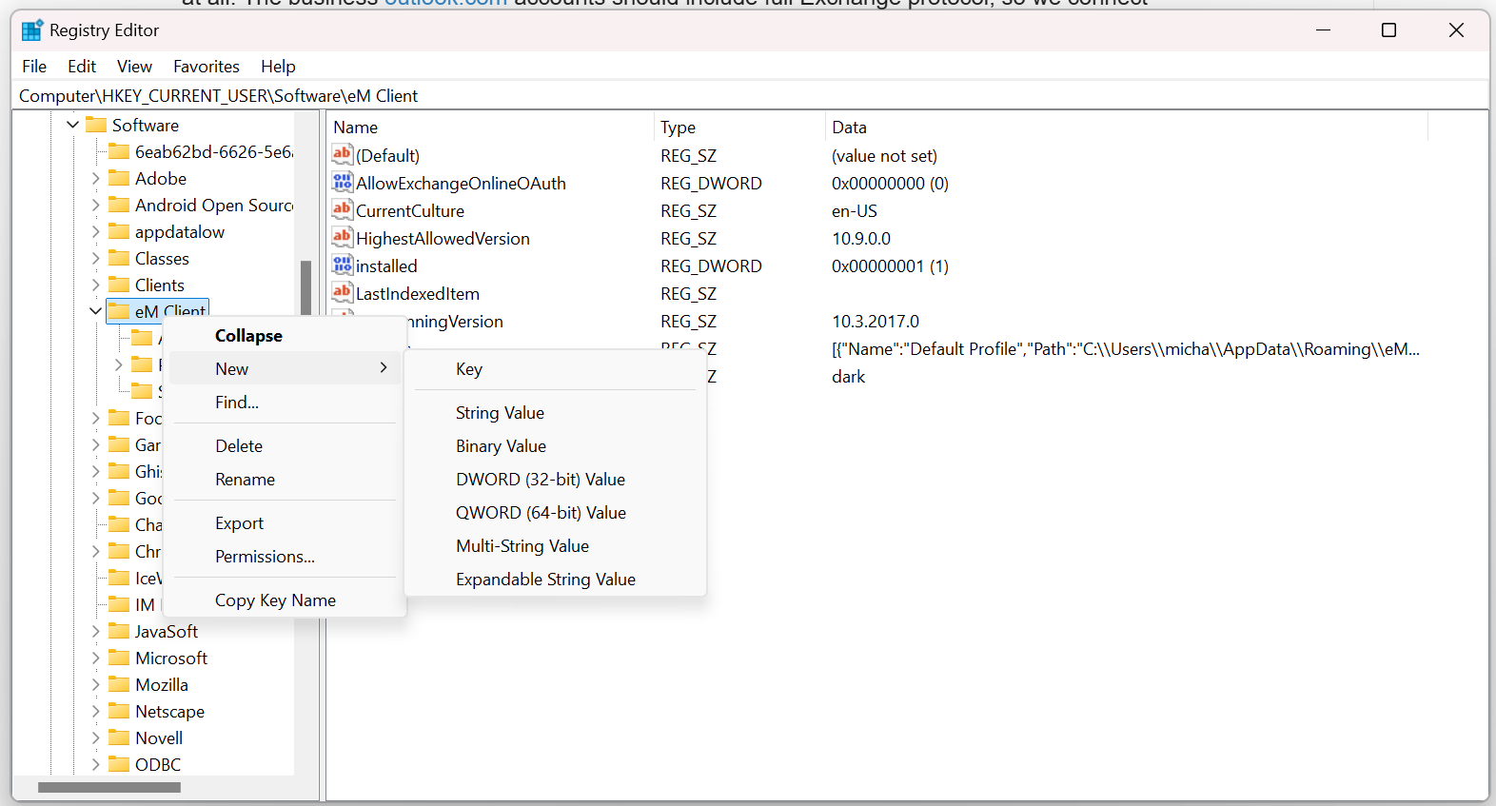Viewport: 1496px width, 806px height.
Task: Click the registry path address bar
Action: (x=750, y=95)
